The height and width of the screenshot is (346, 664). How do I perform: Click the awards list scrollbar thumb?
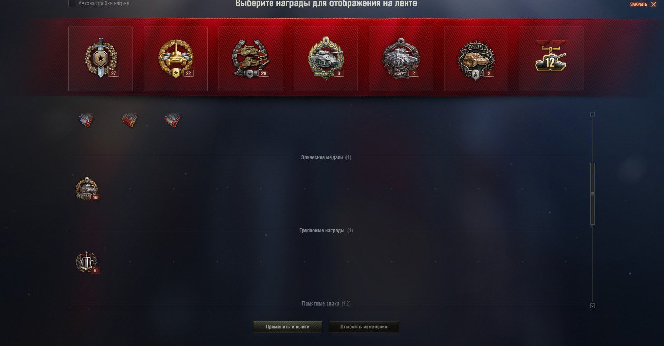592,193
